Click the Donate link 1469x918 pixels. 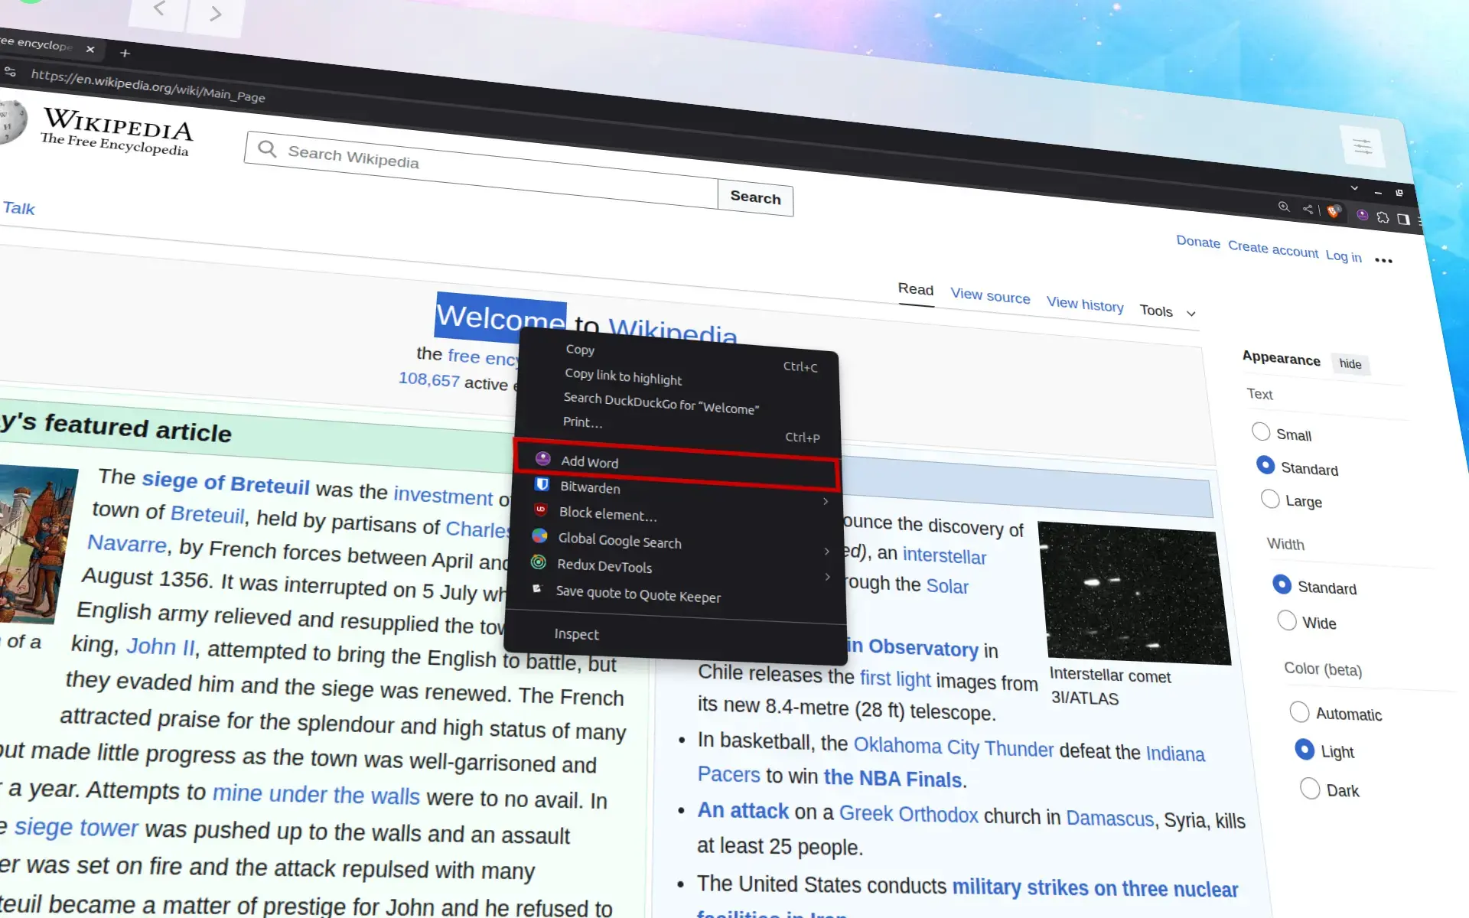coord(1198,242)
